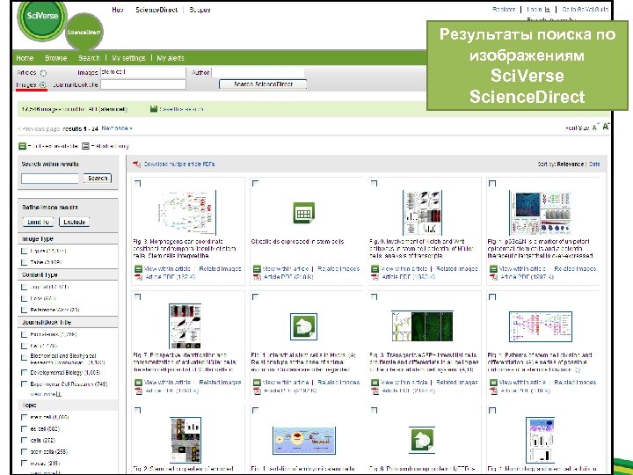Click the green View within article icon for Fig. 3 Morphogens
The height and width of the screenshot is (475, 633).
(138, 268)
